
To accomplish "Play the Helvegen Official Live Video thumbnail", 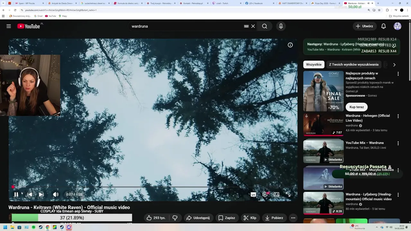I will (323, 124).
